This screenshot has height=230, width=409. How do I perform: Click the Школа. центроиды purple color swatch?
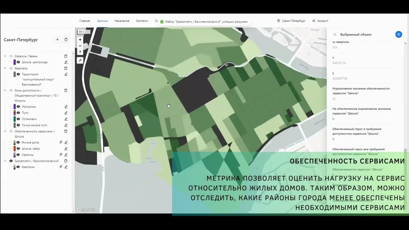[x=15, y=62]
